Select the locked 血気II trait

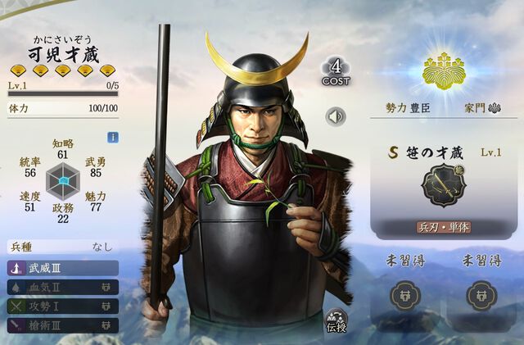(x=63, y=287)
